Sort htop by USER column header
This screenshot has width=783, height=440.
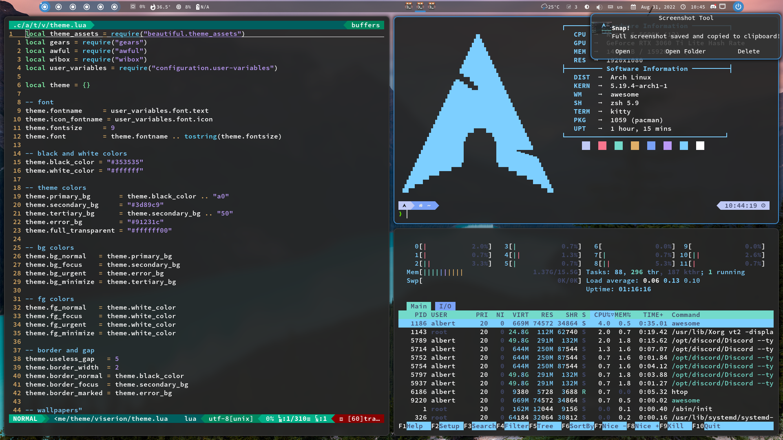[439, 315]
